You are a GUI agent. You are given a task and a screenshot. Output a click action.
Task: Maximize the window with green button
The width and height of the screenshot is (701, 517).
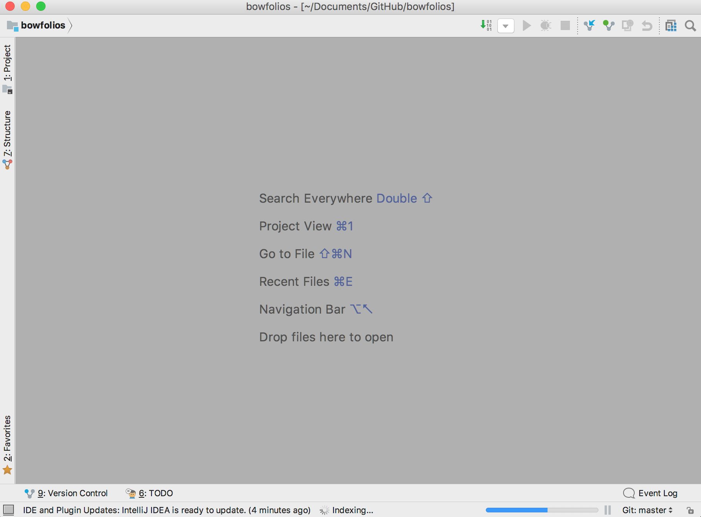point(41,6)
